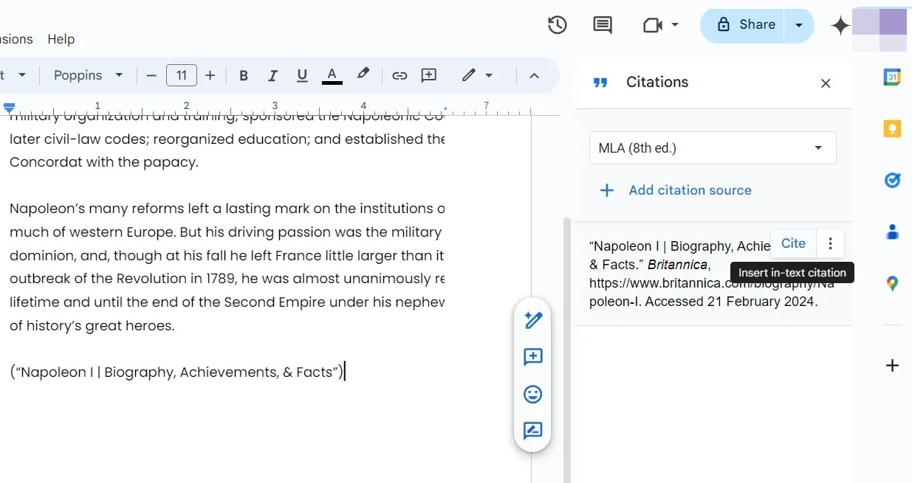Click the inserted Napoleon I in-text citation
This screenshot has height=483, width=912.
coord(176,372)
